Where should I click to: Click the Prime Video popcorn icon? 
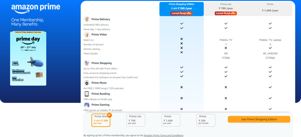pyautogui.click(x=87, y=35)
